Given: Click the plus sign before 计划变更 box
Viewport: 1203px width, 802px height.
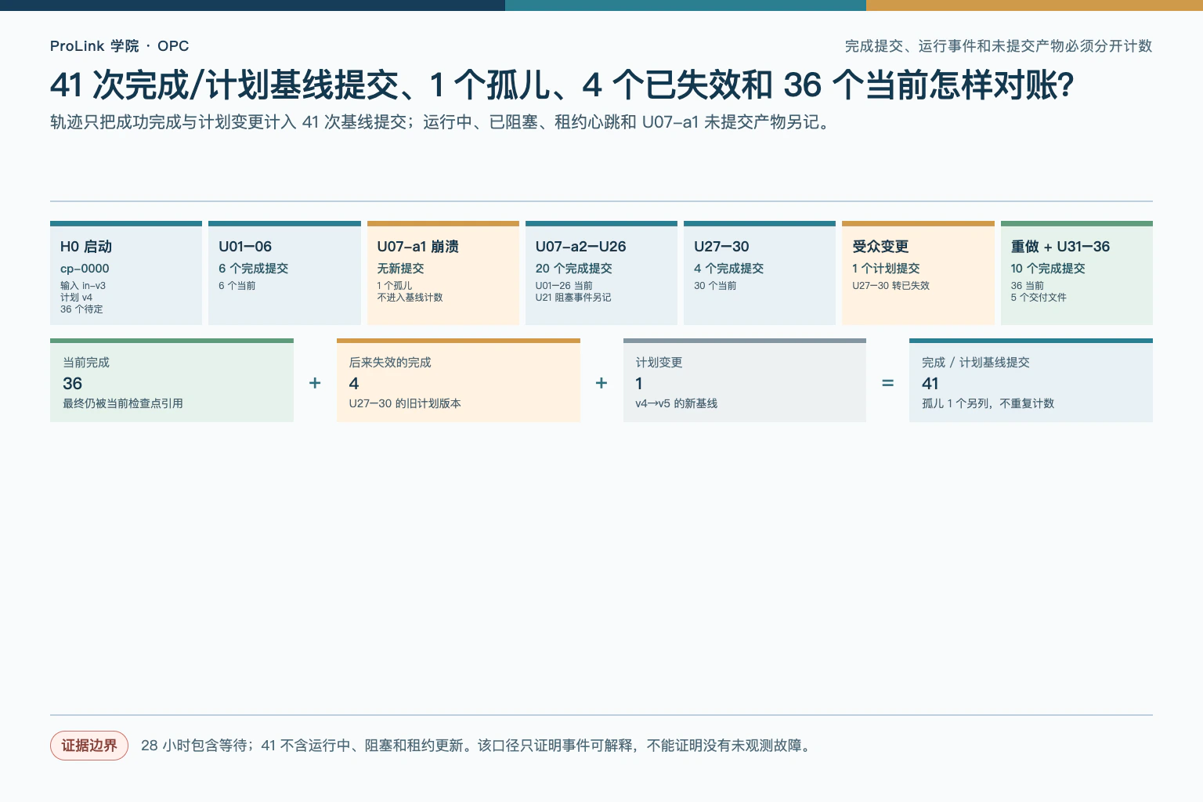Looking at the screenshot, I should tap(601, 383).
